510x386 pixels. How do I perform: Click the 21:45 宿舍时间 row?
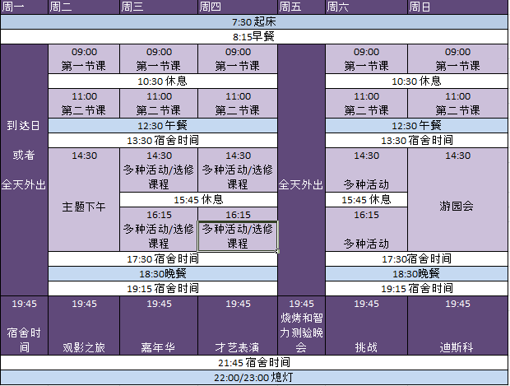coord(254,363)
